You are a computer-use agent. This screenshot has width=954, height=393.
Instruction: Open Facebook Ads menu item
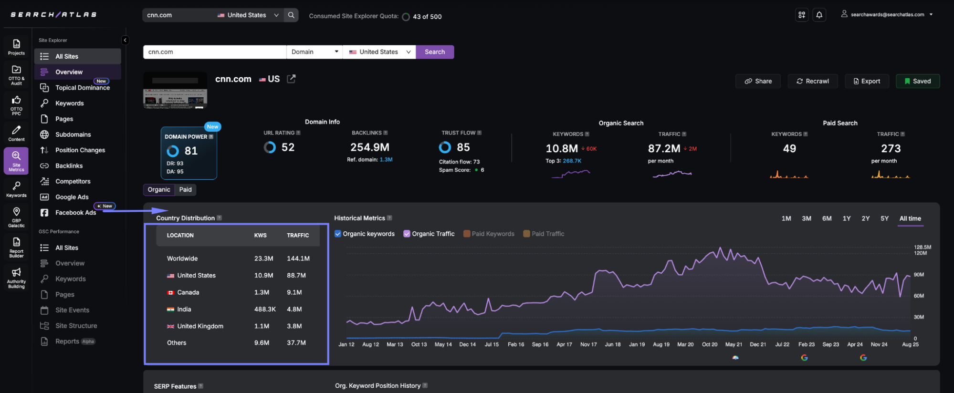[77, 213]
